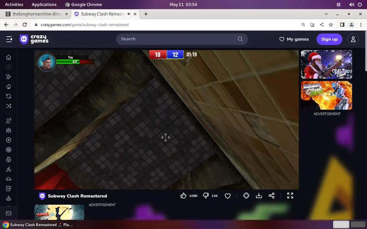Click the address bar URL
Image resolution: width=367 pixels, height=229 pixels.
coord(85,25)
